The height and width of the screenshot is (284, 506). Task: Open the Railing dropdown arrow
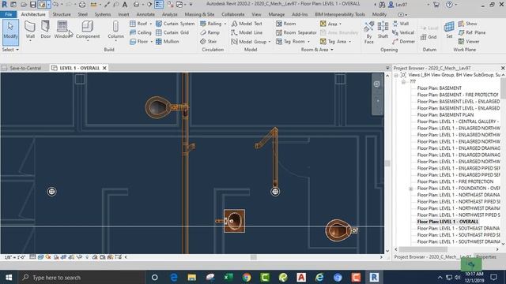point(225,24)
